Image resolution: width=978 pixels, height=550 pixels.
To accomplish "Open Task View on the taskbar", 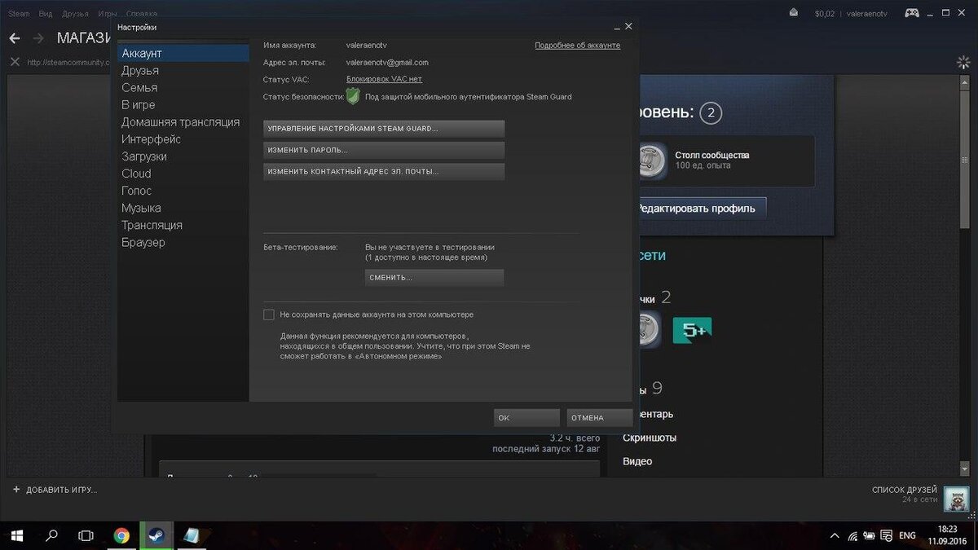I will [86, 535].
